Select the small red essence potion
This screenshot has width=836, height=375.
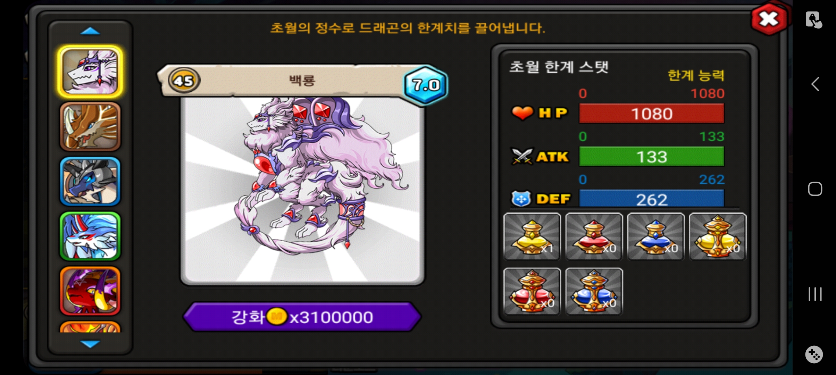594,236
